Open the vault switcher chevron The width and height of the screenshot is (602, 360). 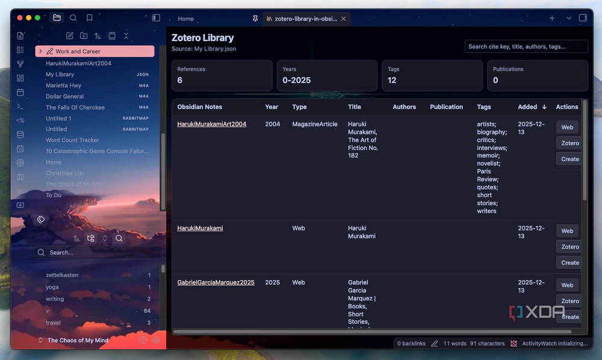(x=40, y=340)
